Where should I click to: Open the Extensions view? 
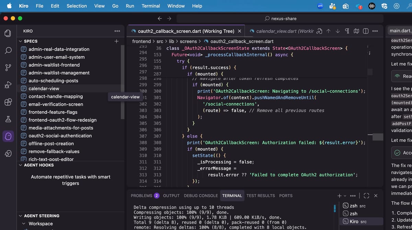[8, 102]
